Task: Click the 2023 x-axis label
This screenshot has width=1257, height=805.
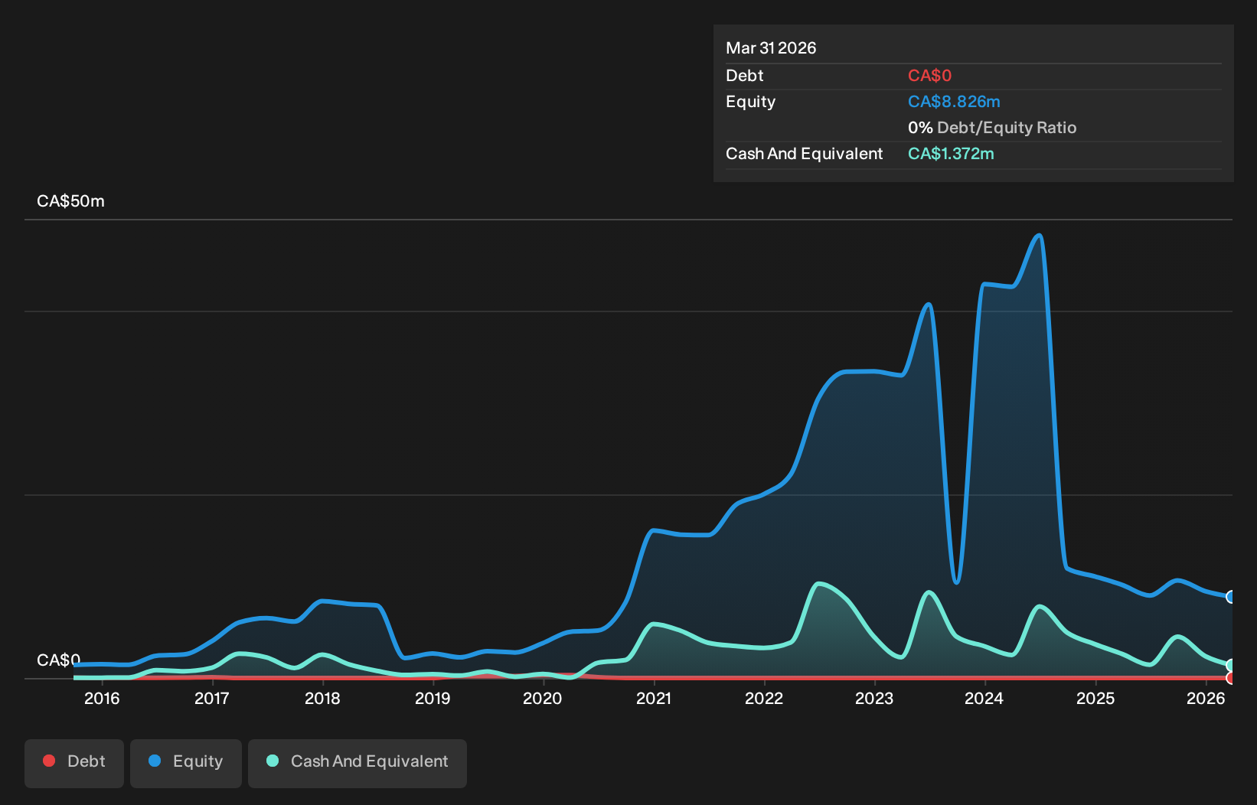Action: (x=874, y=698)
